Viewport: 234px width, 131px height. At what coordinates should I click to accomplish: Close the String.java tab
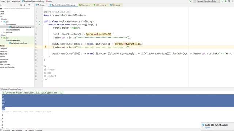click(x=121, y=5)
